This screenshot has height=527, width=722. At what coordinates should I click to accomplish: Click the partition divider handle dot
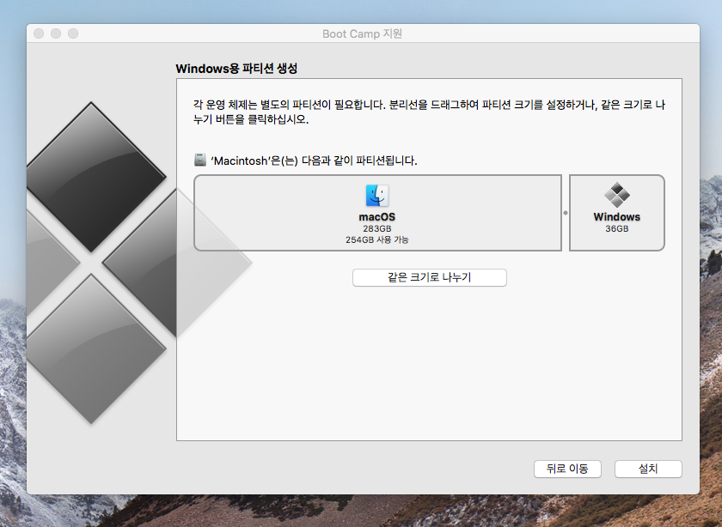pos(566,213)
